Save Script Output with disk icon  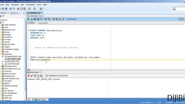tap(35, 76)
